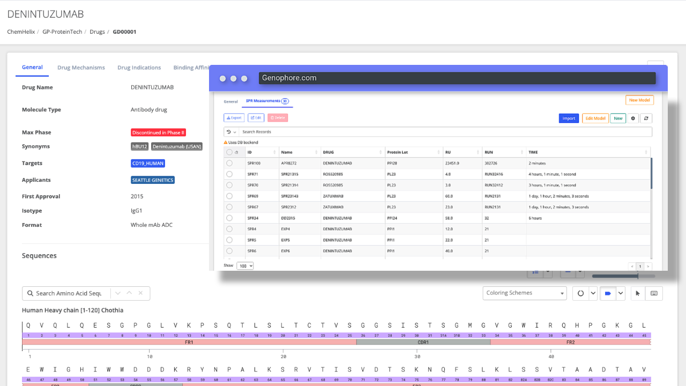
Task: Click the Search Amino Acid Sequence field
Action: click(x=68, y=293)
